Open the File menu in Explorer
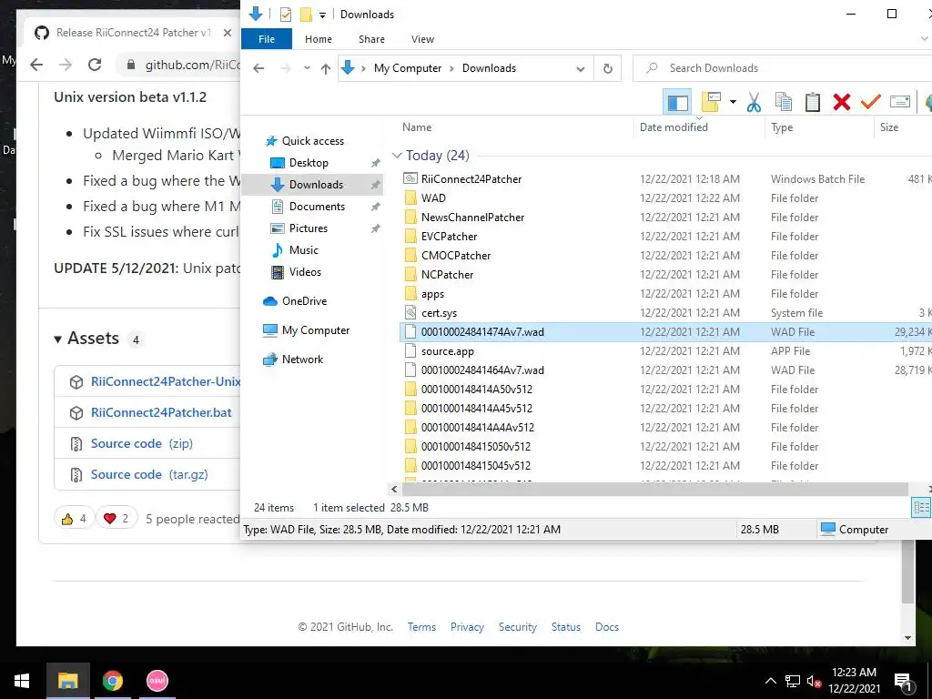Viewport: 932px width, 699px height. point(267,39)
